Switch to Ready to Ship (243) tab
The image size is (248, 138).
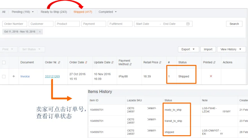(x=54, y=12)
